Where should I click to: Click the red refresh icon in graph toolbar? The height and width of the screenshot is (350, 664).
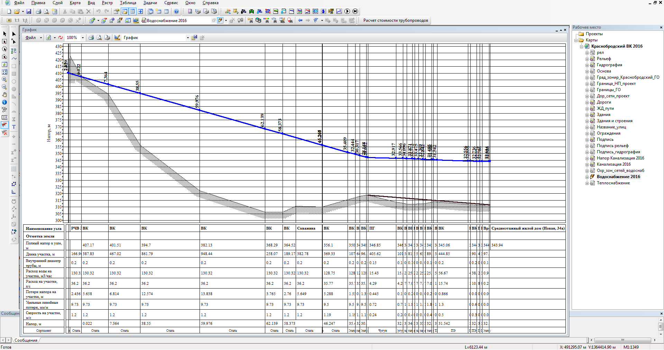coord(61,38)
